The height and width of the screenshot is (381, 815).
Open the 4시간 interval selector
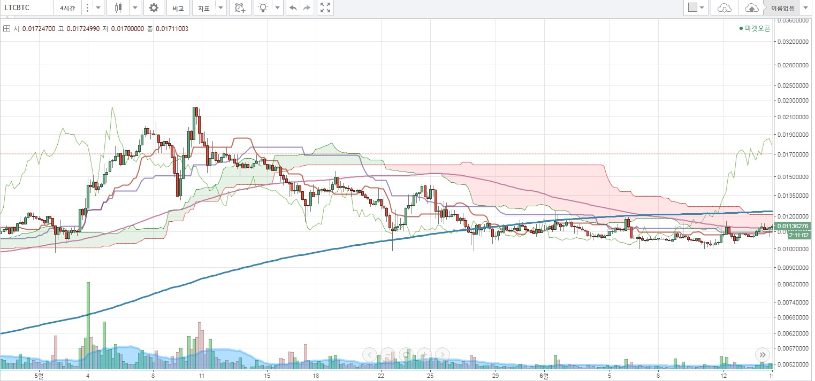pos(68,7)
